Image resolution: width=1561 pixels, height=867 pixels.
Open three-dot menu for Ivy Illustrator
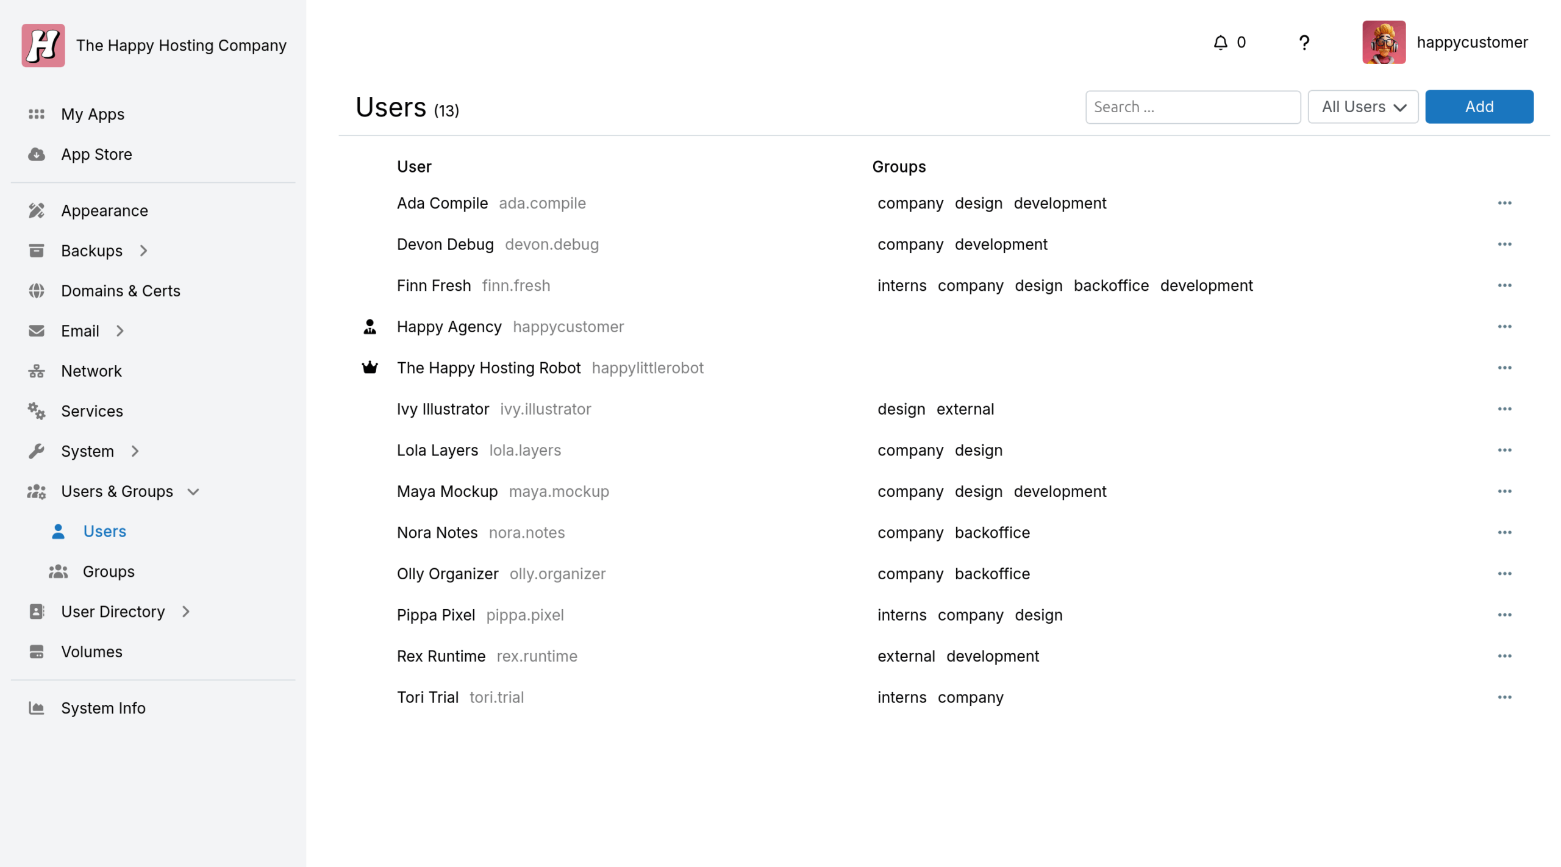pos(1504,409)
